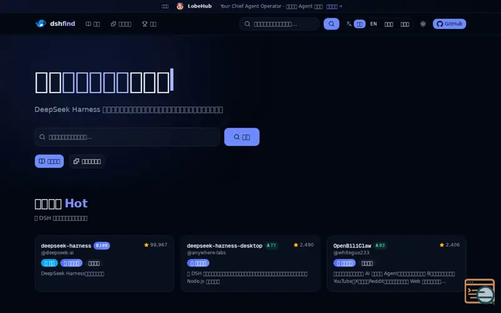Click the purple tag on deepseek-harness card

point(71,263)
